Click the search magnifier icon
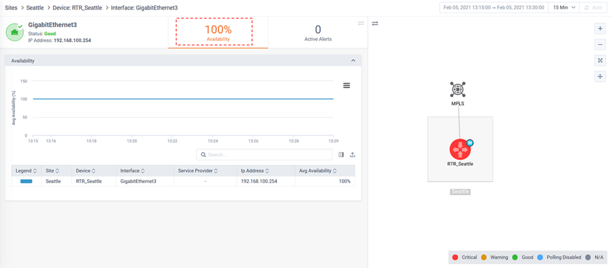This screenshot has height=268, width=612. (x=203, y=155)
